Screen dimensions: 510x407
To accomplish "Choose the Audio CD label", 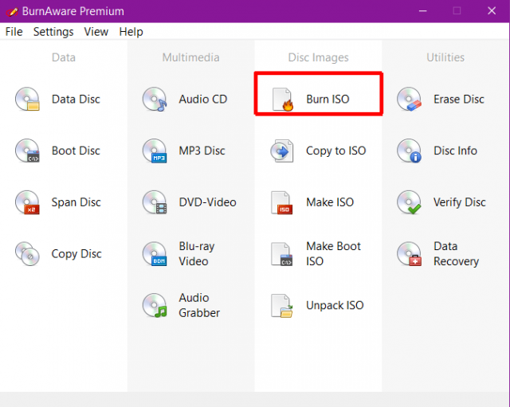I will pyautogui.click(x=203, y=99).
